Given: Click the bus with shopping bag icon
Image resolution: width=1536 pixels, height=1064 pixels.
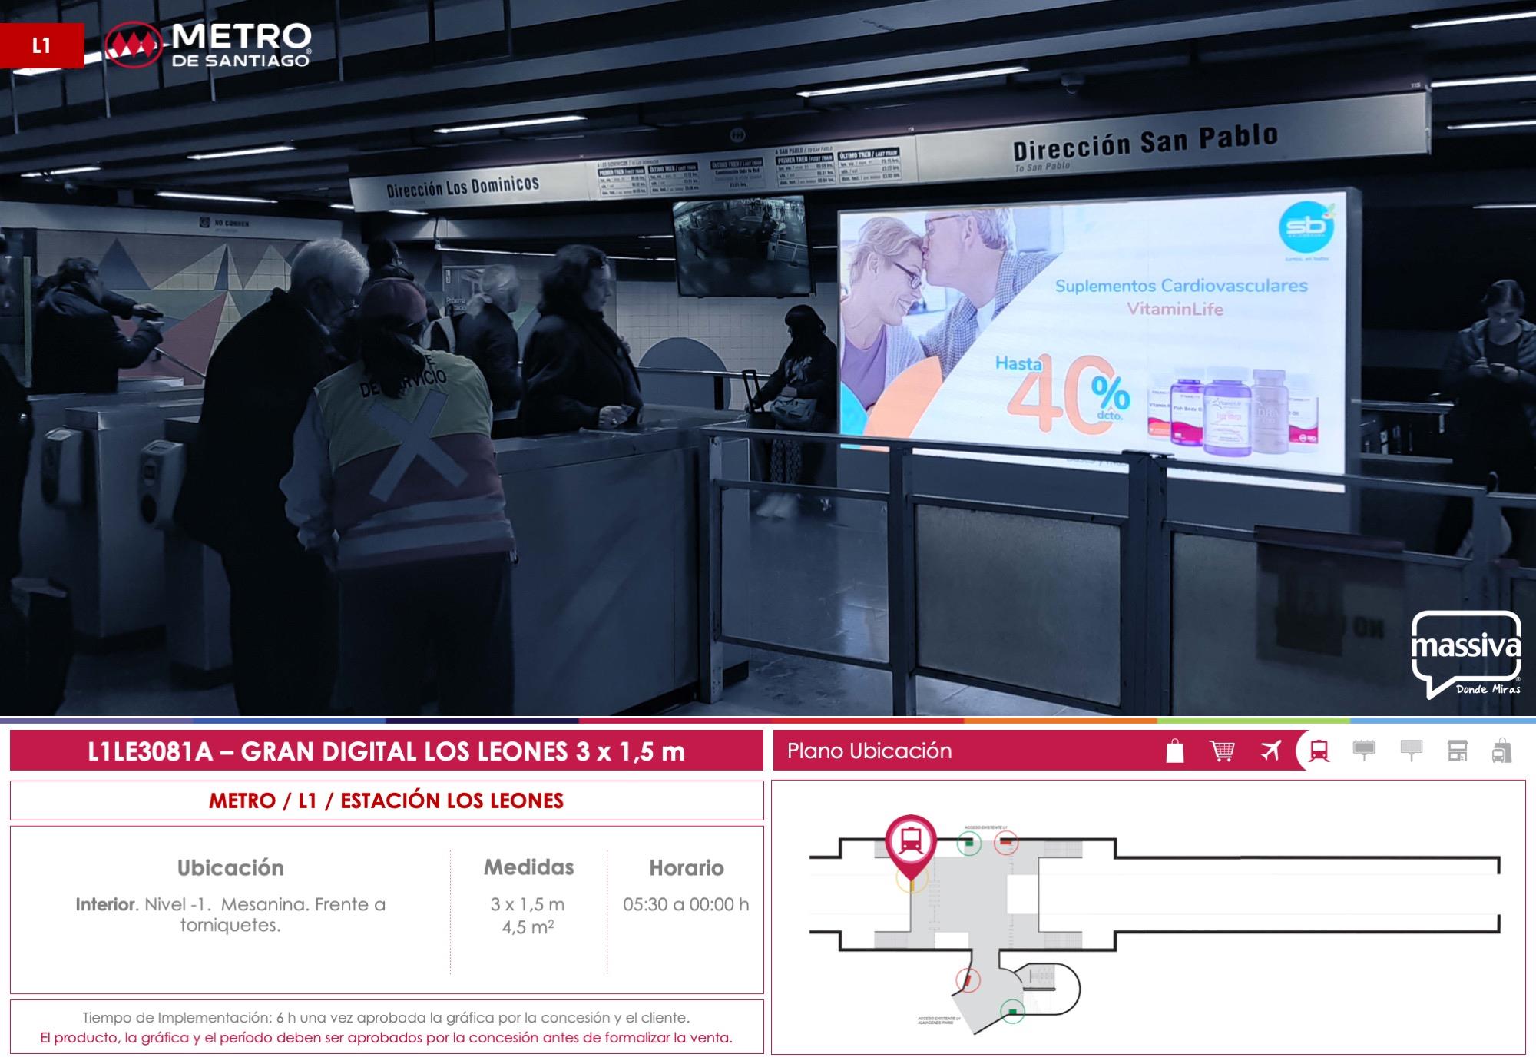Looking at the screenshot, I should tap(1501, 751).
